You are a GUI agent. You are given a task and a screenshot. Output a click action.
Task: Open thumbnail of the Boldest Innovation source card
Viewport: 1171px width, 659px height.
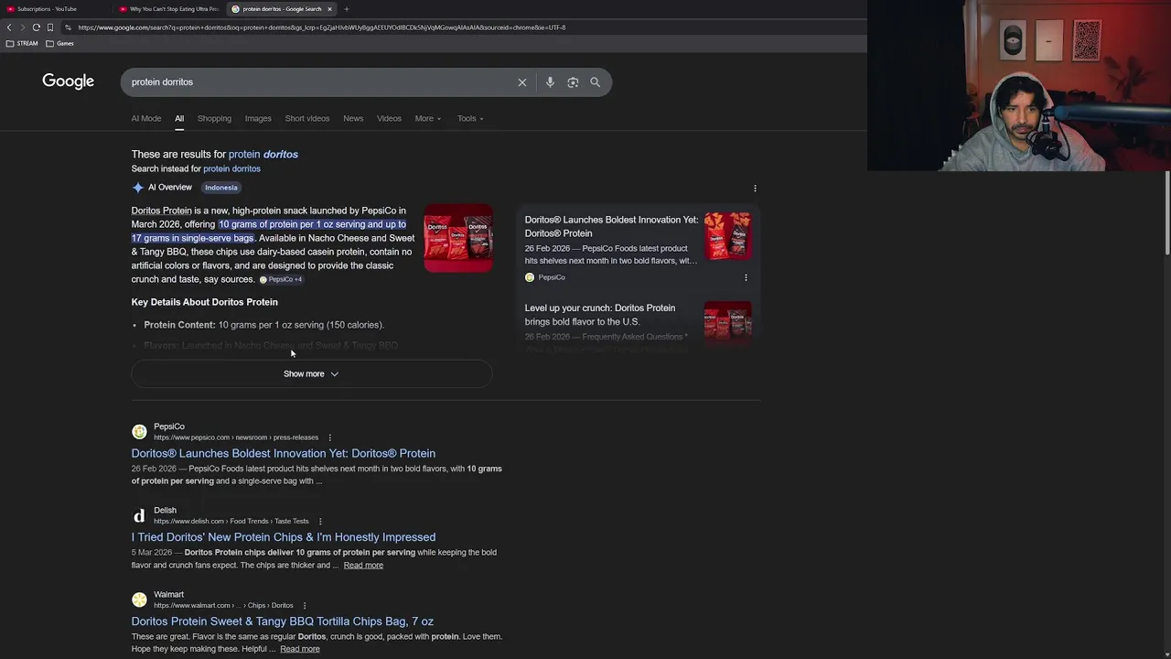click(x=728, y=236)
